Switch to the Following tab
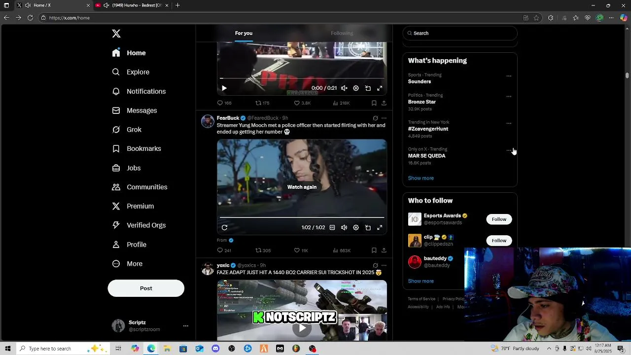 (342, 33)
